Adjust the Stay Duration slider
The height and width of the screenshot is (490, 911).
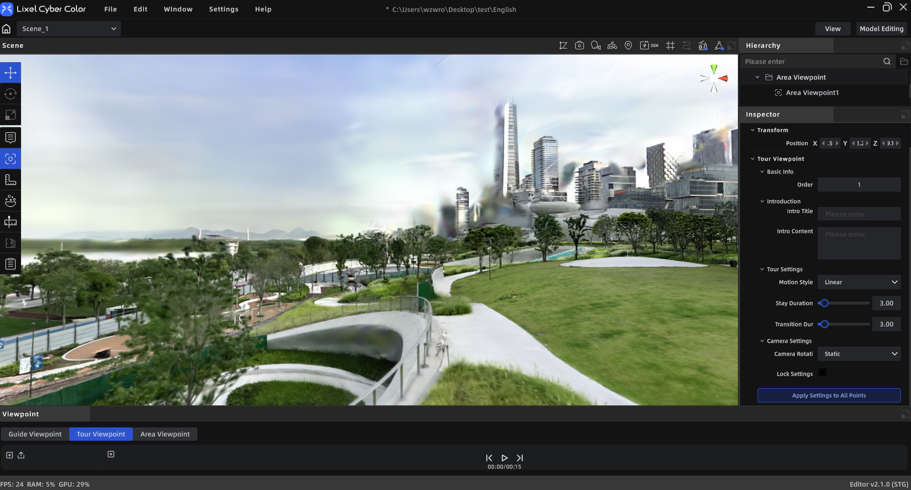click(844, 303)
